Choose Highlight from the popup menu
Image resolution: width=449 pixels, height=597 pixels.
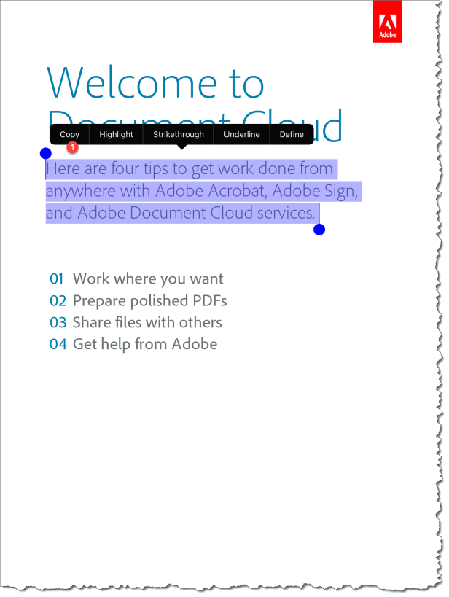click(x=116, y=134)
